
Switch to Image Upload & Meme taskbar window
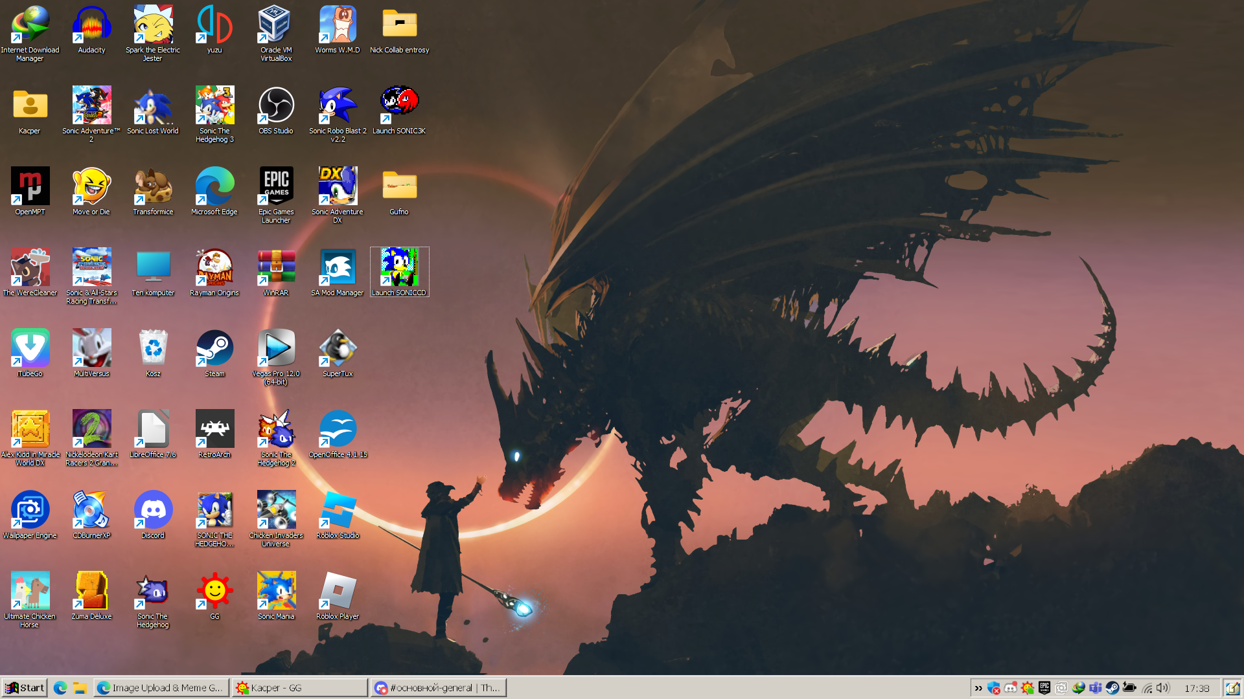[161, 687]
